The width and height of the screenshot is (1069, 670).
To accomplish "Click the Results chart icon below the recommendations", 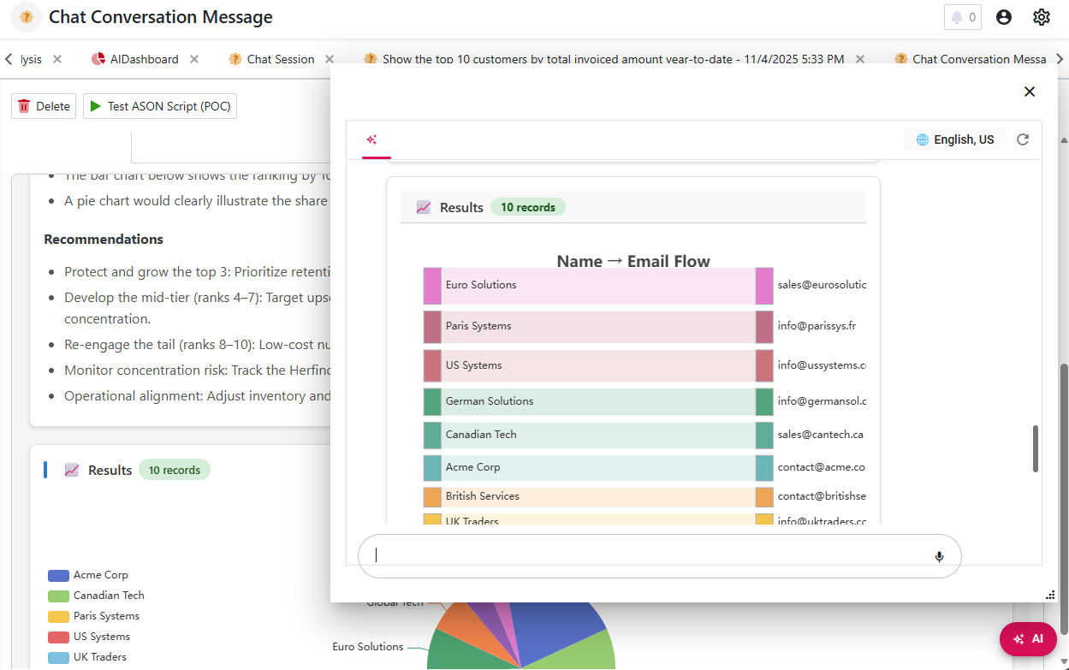I will pos(73,469).
